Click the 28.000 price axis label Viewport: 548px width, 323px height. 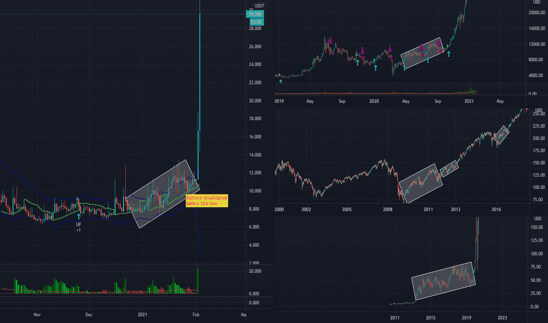pyautogui.click(x=255, y=29)
